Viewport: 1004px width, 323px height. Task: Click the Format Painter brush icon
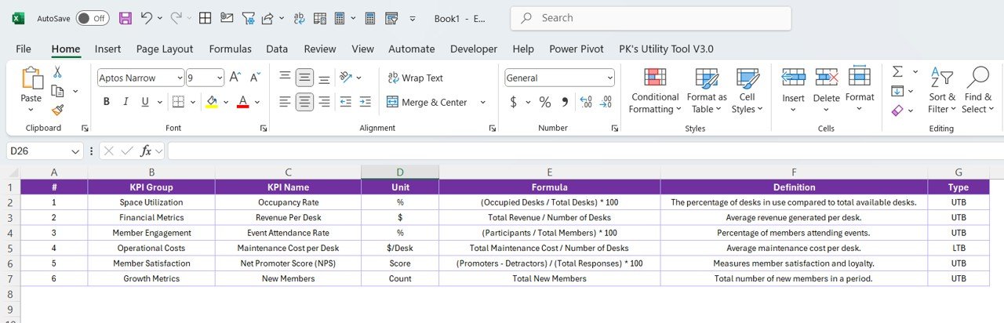point(57,110)
